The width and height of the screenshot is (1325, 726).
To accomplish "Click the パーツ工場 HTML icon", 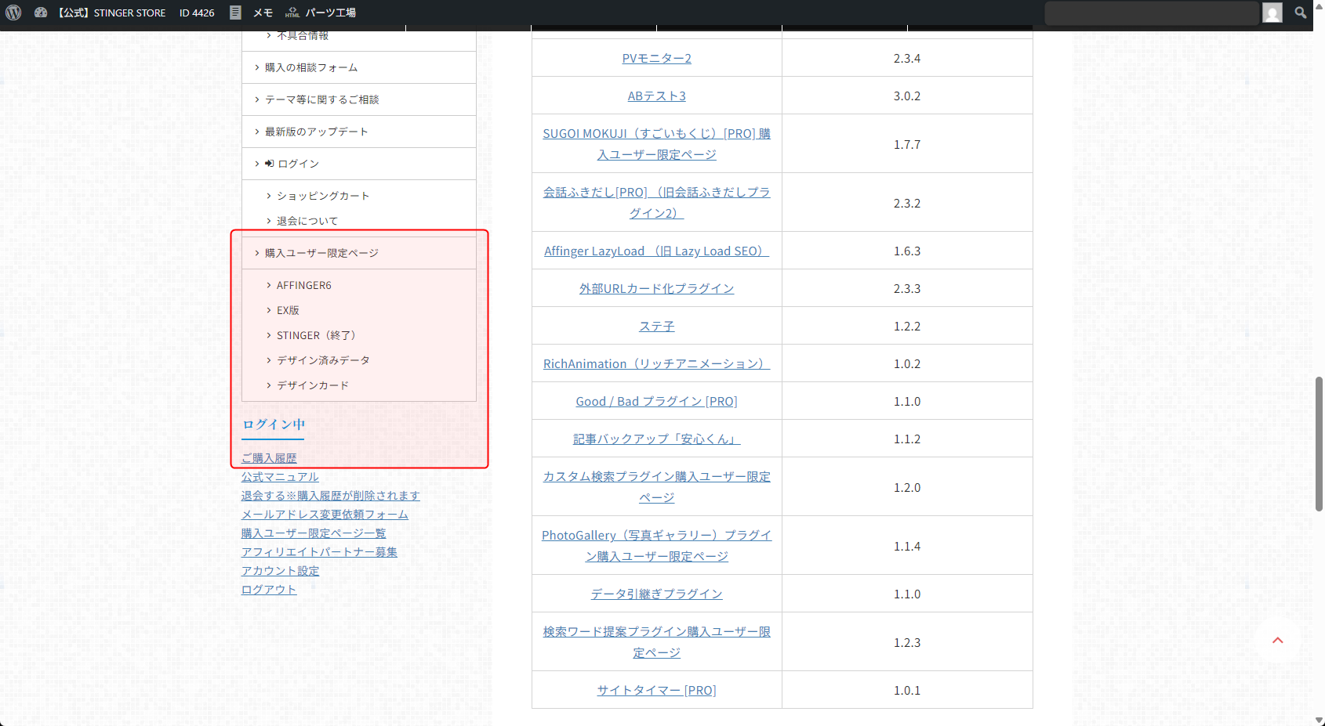I will (x=292, y=13).
